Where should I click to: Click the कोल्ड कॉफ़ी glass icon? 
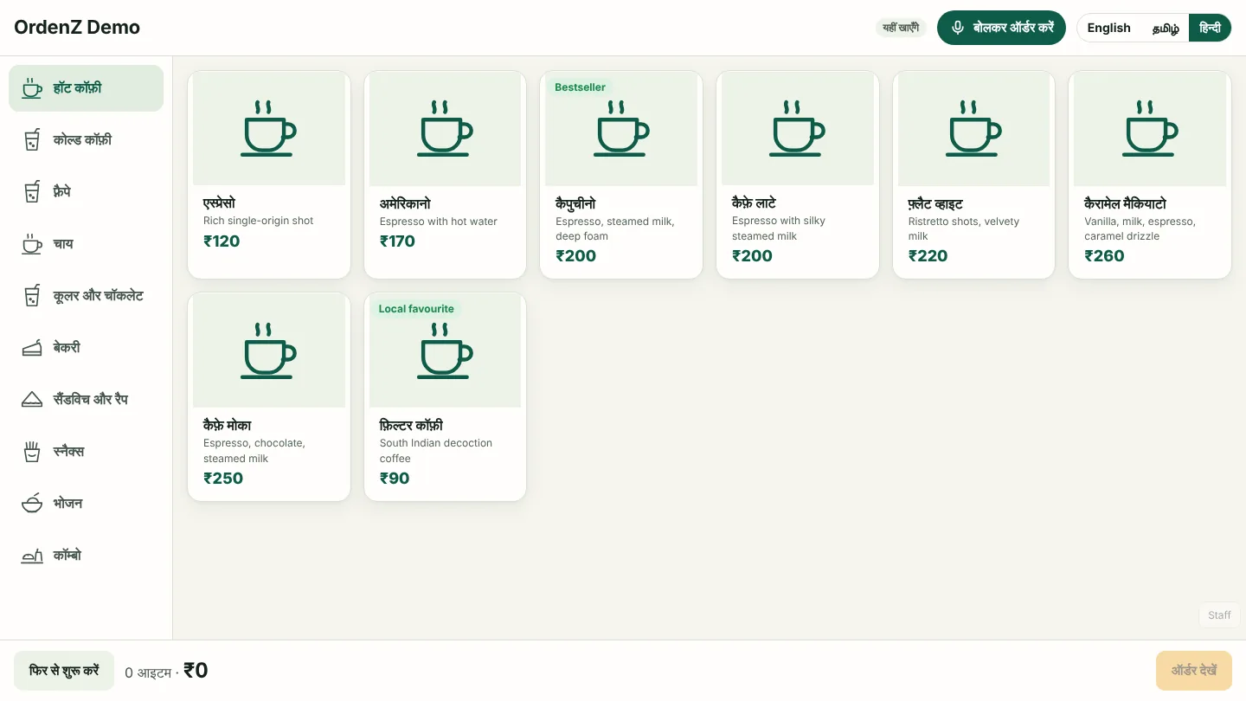pyautogui.click(x=32, y=140)
